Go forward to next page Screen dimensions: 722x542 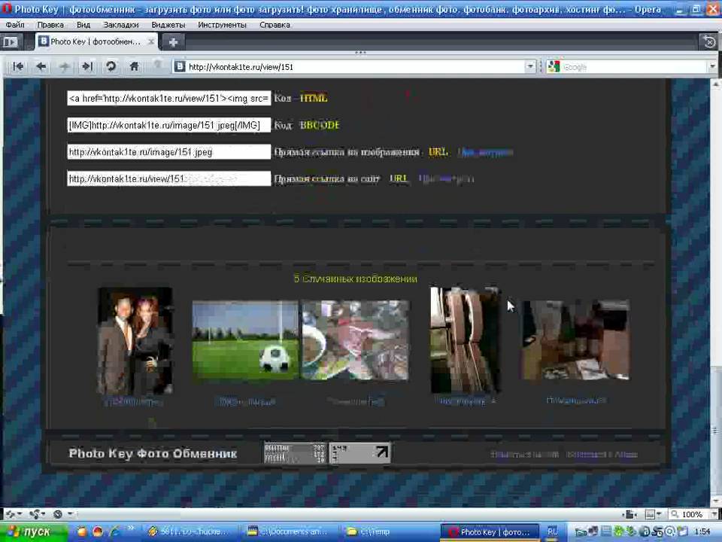point(64,67)
